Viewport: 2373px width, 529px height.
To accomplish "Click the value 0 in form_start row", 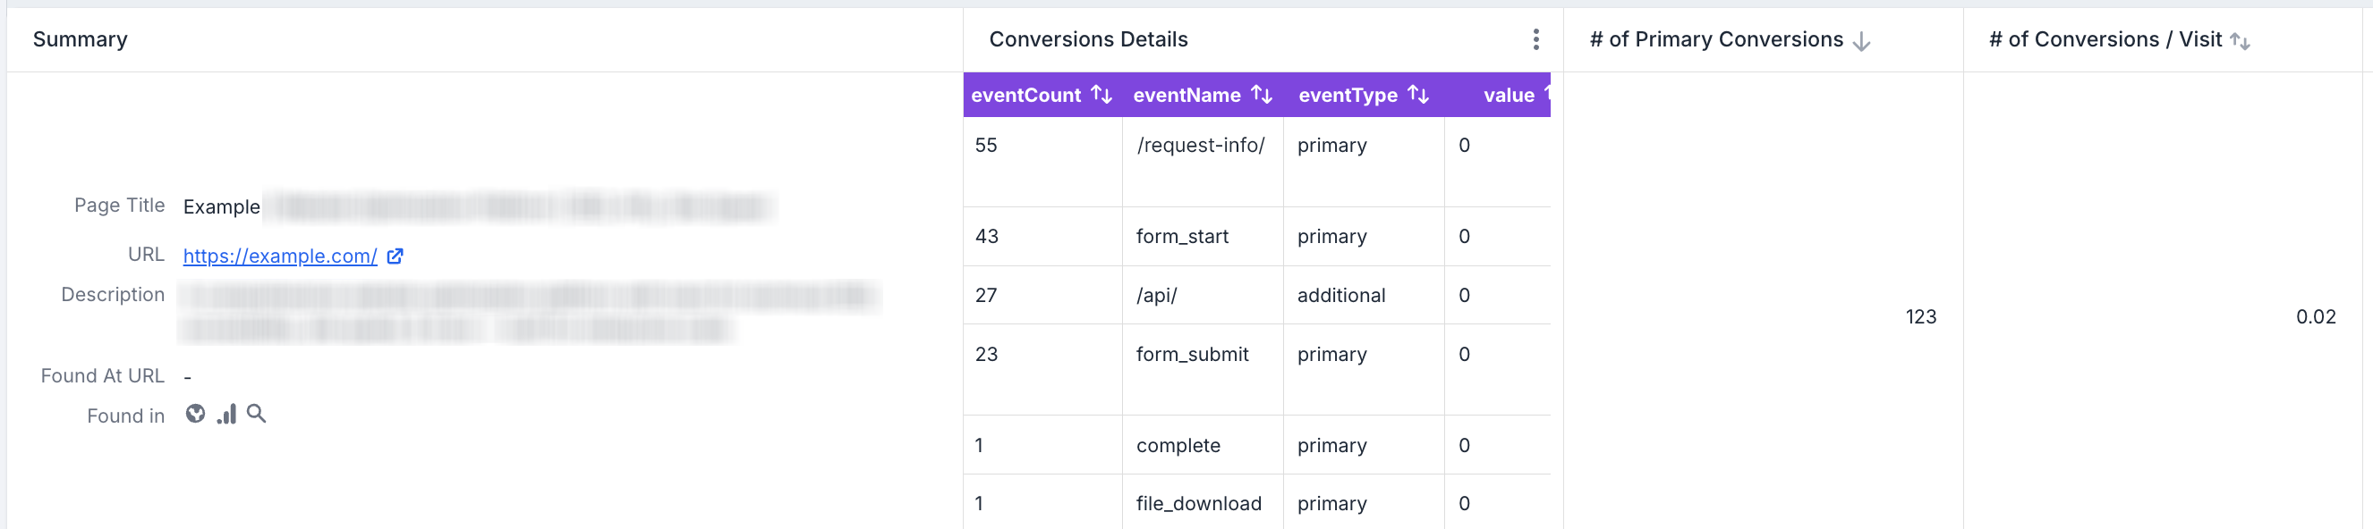I will tap(1464, 237).
